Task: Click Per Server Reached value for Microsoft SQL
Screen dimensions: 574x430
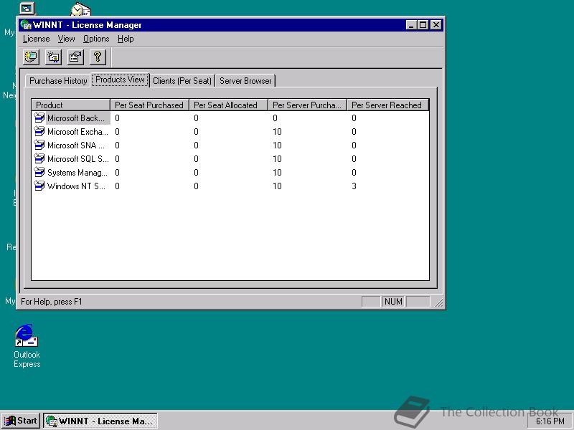Action: point(354,158)
